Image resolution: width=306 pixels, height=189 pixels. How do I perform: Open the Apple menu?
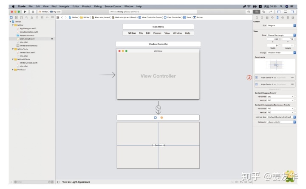click(13, 6)
